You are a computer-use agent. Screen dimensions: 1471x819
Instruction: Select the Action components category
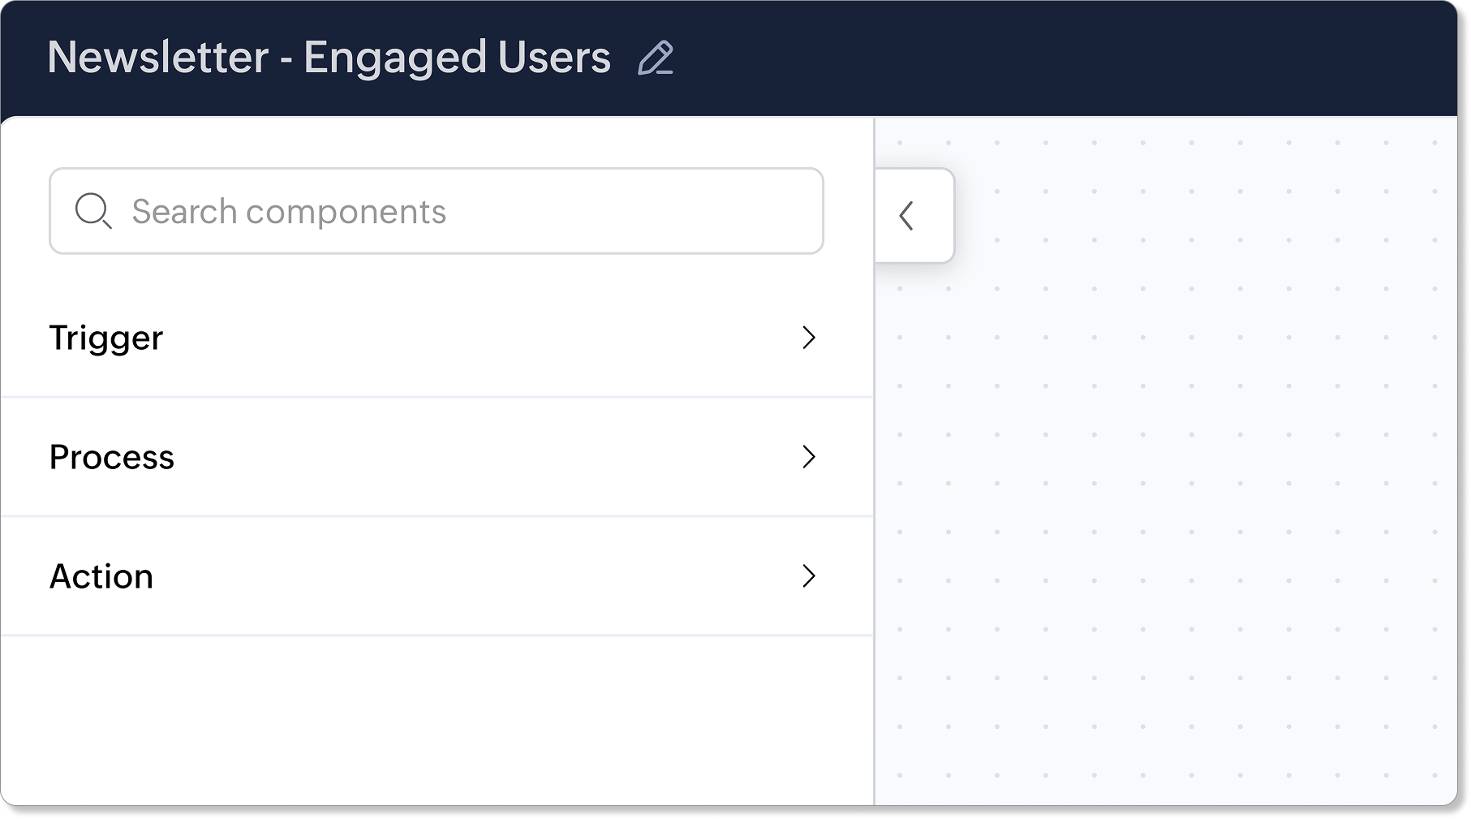click(x=437, y=576)
